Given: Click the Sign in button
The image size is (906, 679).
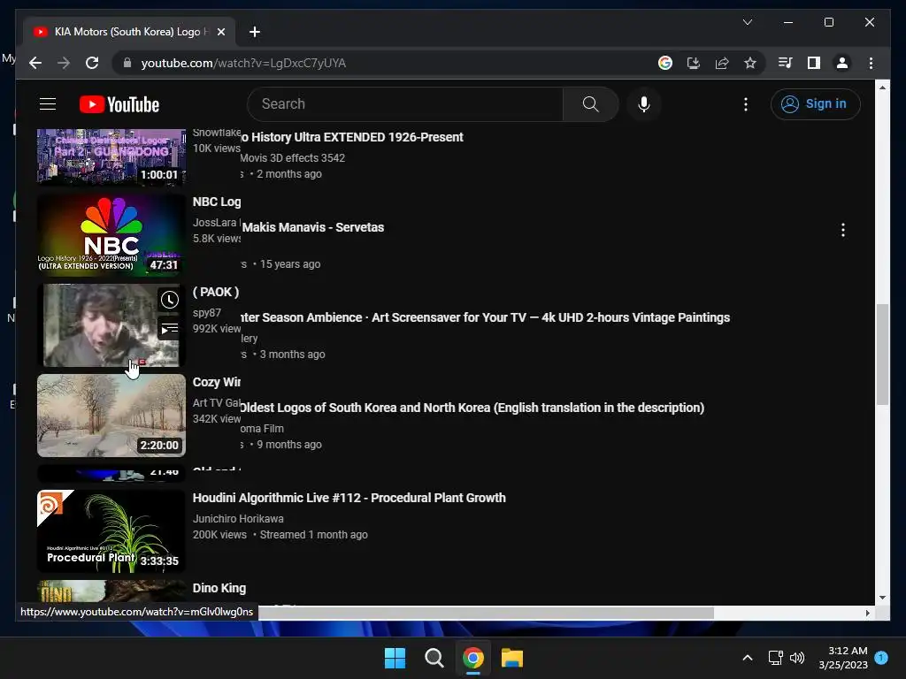Looking at the screenshot, I should [815, 104].
